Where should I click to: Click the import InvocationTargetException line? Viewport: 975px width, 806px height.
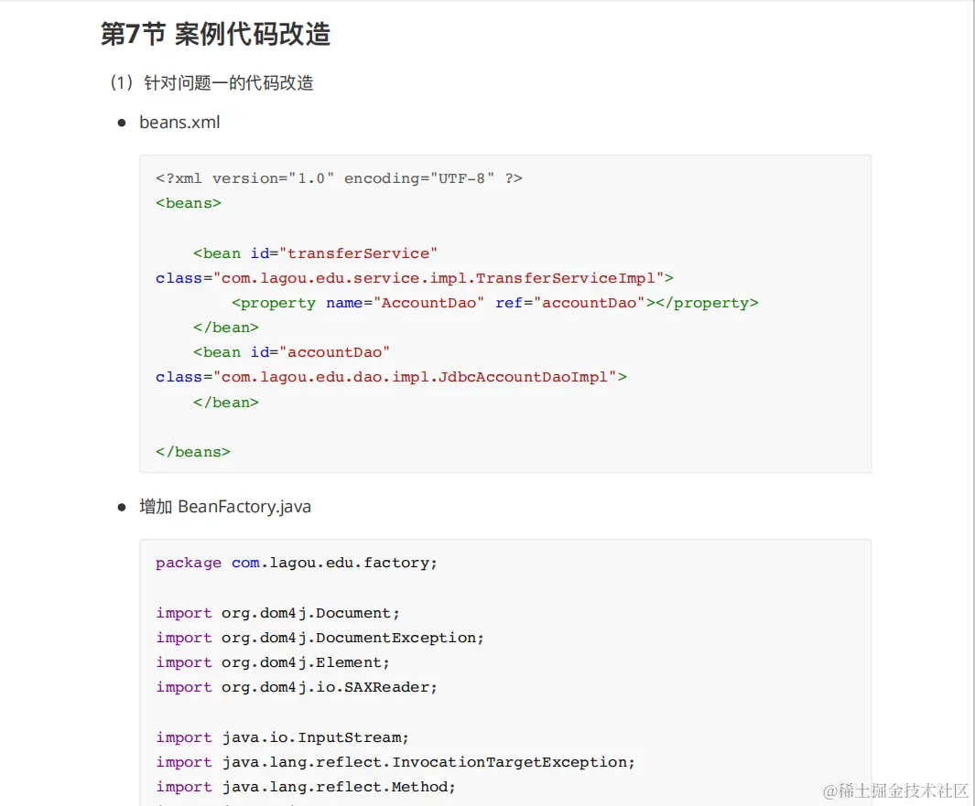pyautogui.click(x=395, y=762)
